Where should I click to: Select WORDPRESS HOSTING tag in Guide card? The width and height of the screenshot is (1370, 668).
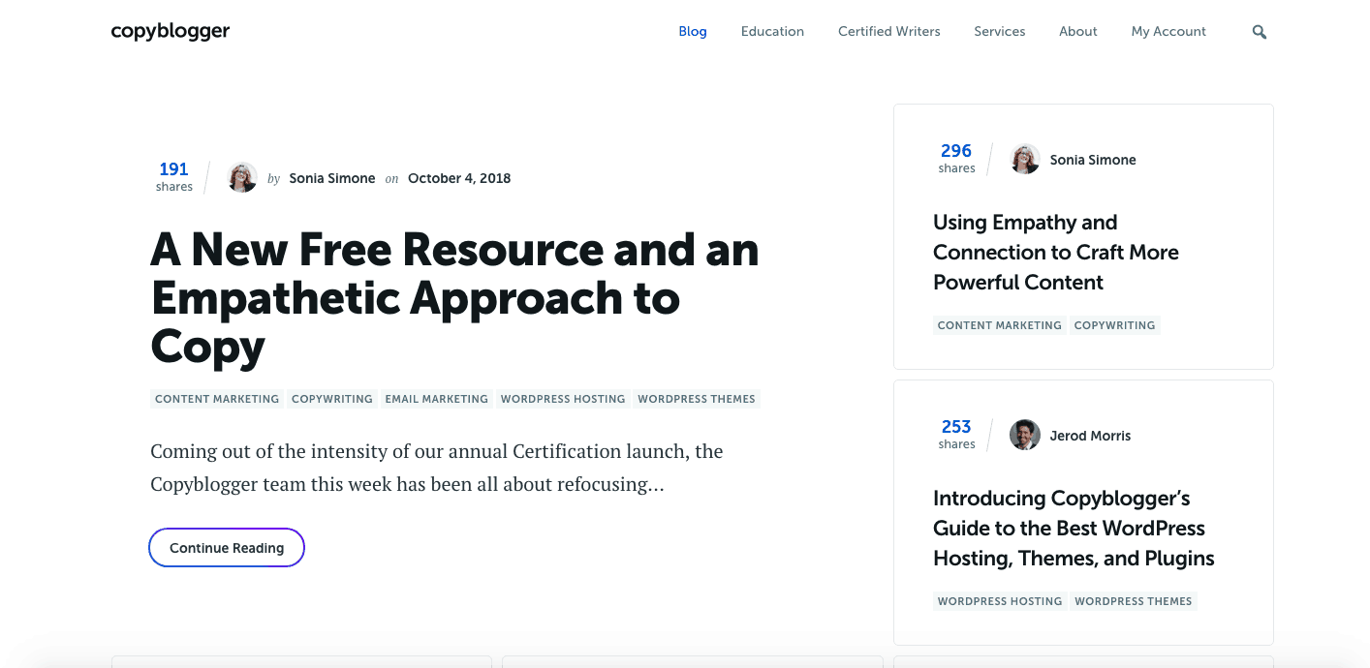[x=1000, y=601]
